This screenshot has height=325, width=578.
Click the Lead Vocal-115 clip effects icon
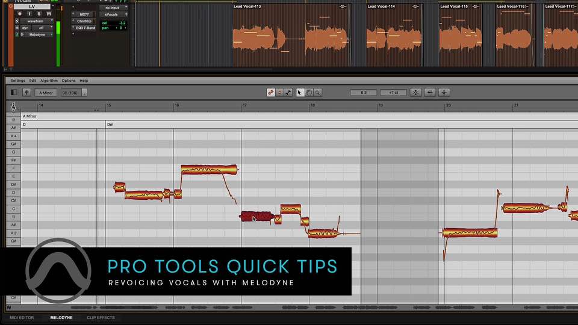pyautogui.click(x=476, y=7)
